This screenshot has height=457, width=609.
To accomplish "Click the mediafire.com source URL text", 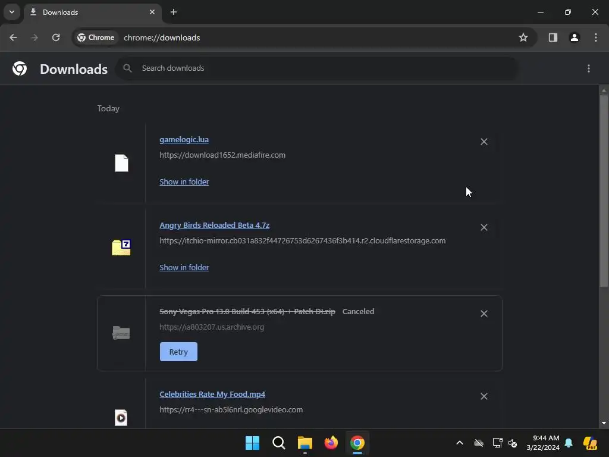I will [x=222, y=155].
